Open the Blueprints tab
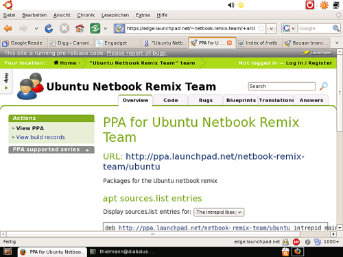 pos(241,100)
